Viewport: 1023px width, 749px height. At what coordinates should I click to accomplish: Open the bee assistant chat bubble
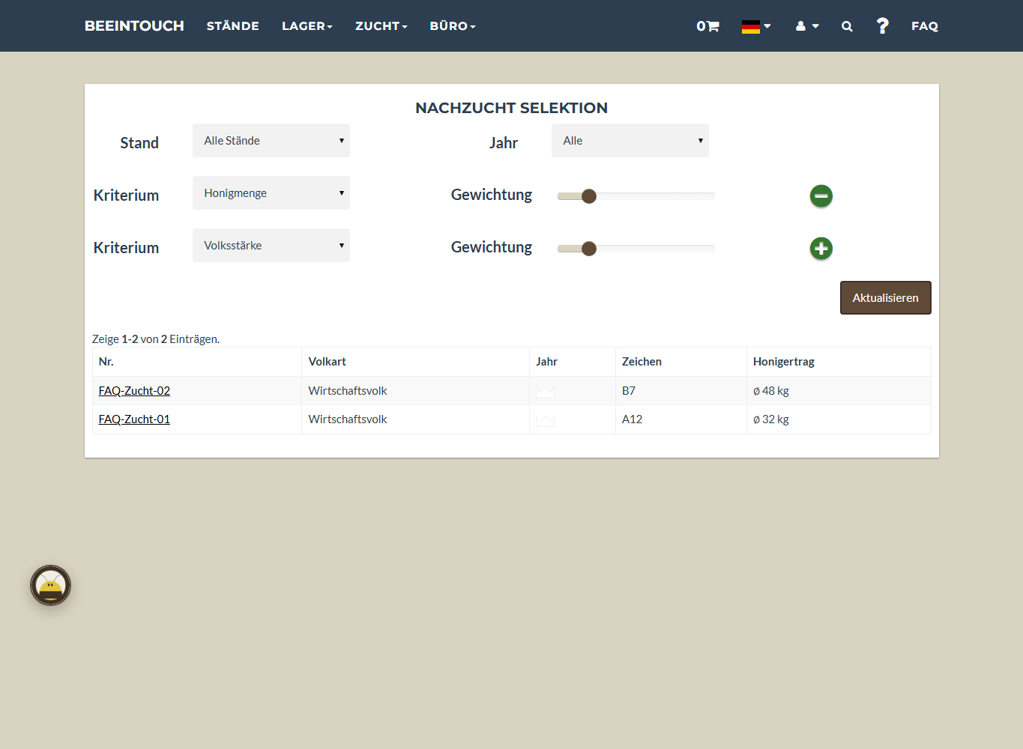click(x=50, y=585)
